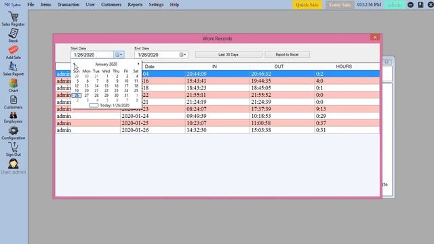The width and height of the screenshot is (434, 244).
Task: Select January 20 in the calendar
Action: coord(87,91)
